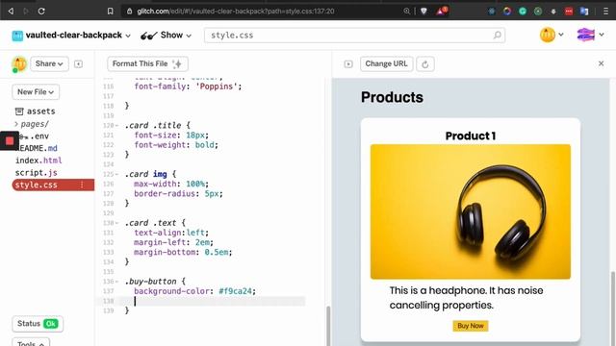Click the Product 1 title
Image resolution: width=616 pixels, height=346 pixels.
coord(471,136)
